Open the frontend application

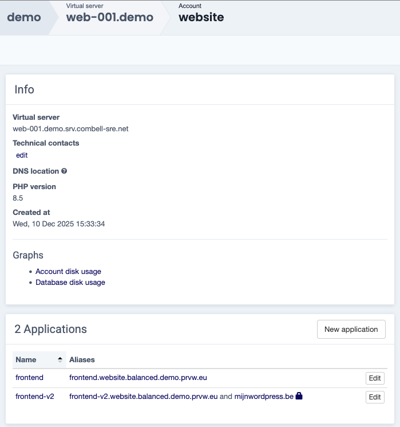pos(29,378)
